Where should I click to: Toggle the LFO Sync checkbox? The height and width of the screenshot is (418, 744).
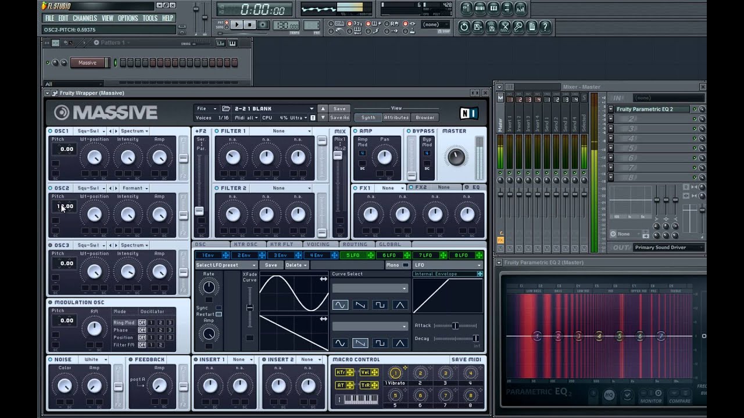coord(219,308)
